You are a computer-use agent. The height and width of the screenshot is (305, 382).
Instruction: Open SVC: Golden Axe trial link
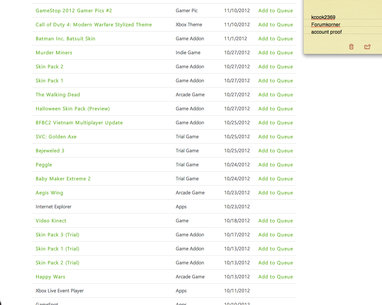56,137
